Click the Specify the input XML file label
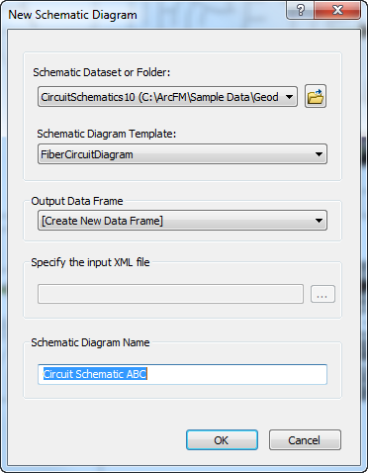Viewport: 368px width, 473px height. [90, 262]
